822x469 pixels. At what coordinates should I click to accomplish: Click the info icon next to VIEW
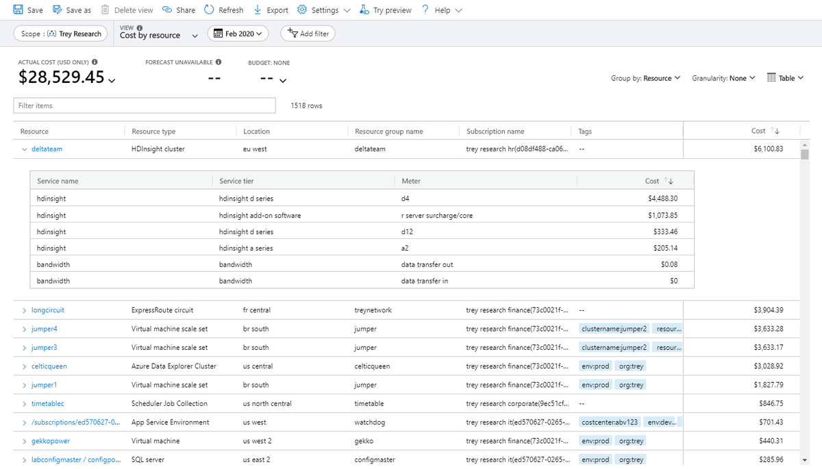[x=140, y=27]
